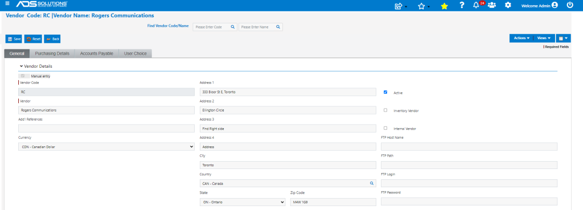This screenshot has width=583, height=210.
Task: Click the Required Fields legend text
Action: (557, 47)
